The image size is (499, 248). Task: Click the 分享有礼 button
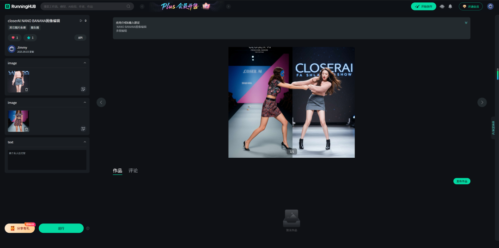coord(20,228)
